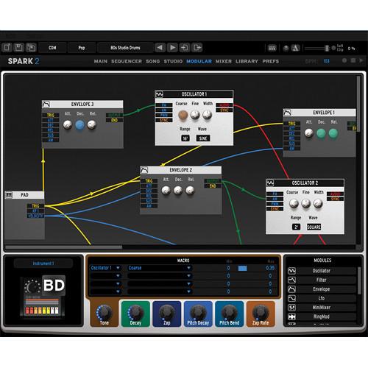Click the save-as icon in toolbar

[31, 47]
